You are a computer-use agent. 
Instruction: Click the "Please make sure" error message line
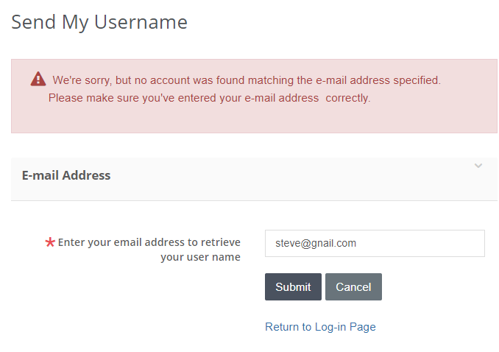(209, 97)
